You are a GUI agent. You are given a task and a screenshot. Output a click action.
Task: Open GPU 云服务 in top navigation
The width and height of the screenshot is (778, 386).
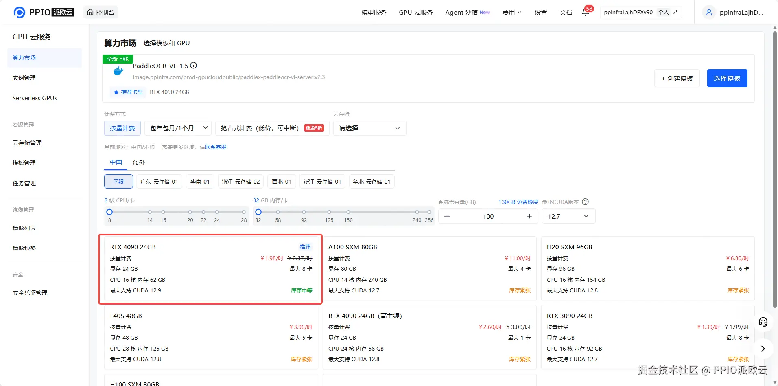click(415, 13)
